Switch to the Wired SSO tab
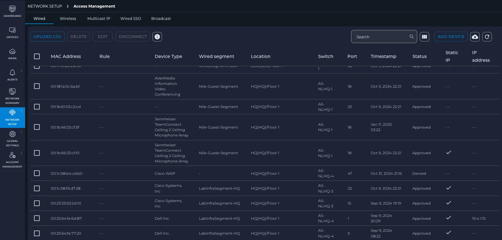The image size is (502, 240). click(x=131, y=19)
